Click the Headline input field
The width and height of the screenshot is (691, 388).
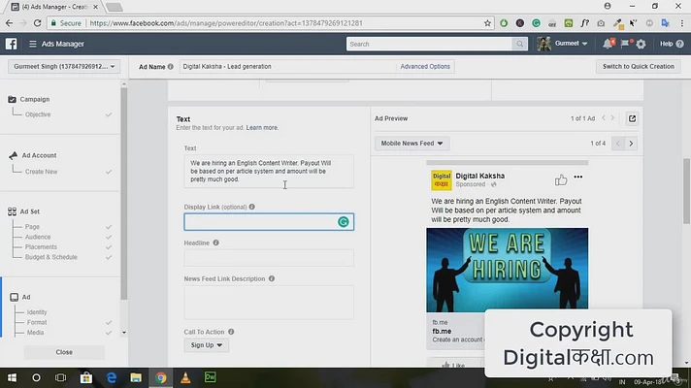[269, 258]
